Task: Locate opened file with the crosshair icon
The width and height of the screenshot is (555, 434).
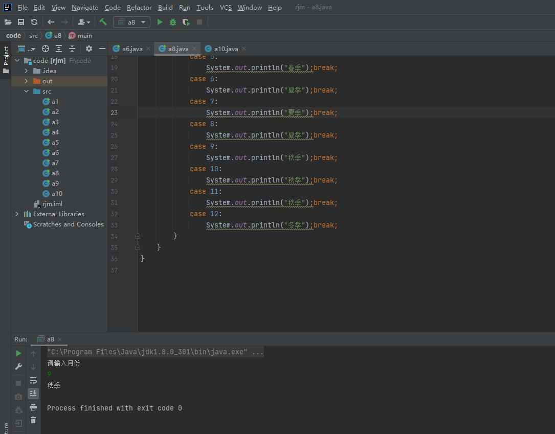Action: tap(46, 49)
